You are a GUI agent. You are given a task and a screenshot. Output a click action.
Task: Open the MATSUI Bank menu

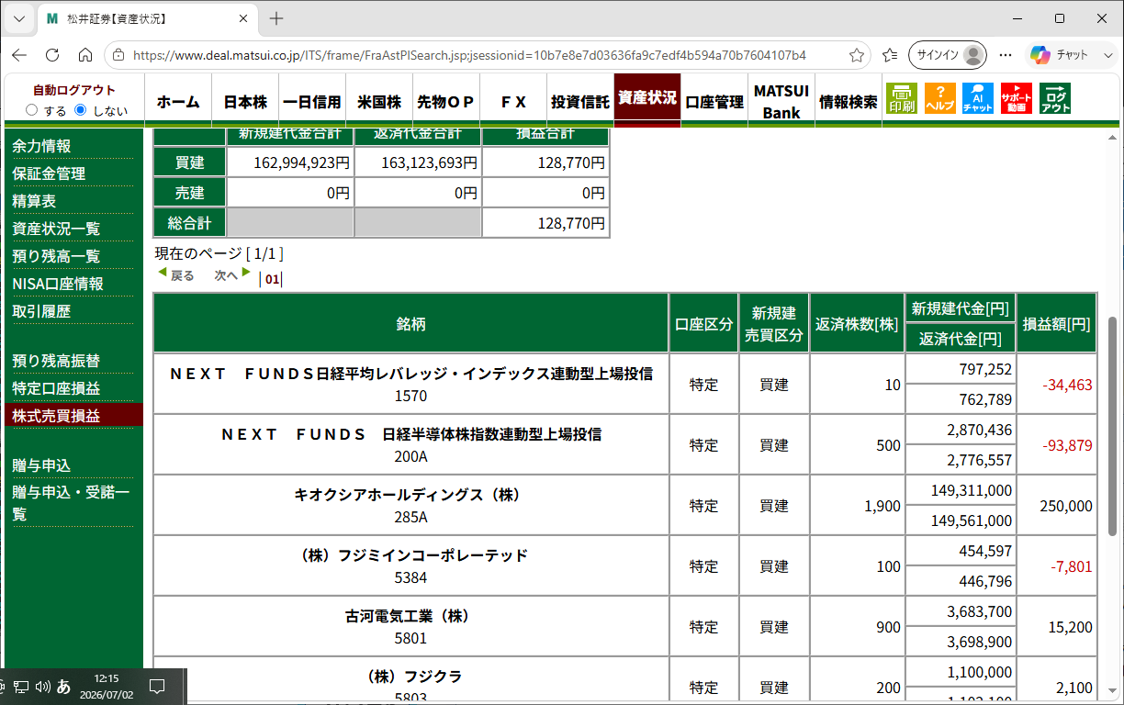[x=781, y=101]
